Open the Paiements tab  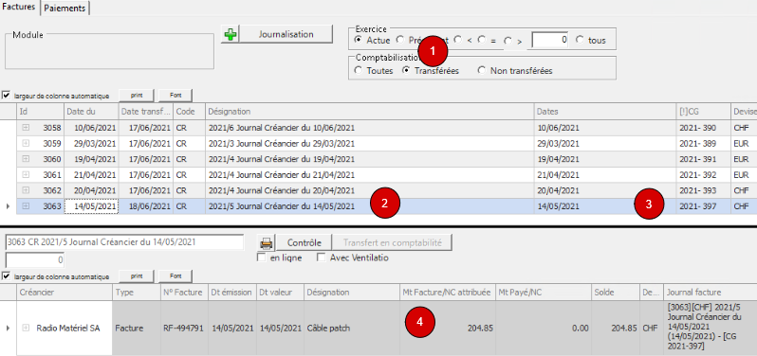[x=65, y=9]
